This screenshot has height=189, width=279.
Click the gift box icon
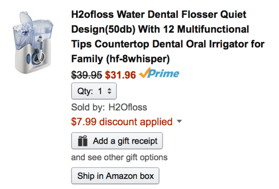pyautogui.click(x=83, y=141)
